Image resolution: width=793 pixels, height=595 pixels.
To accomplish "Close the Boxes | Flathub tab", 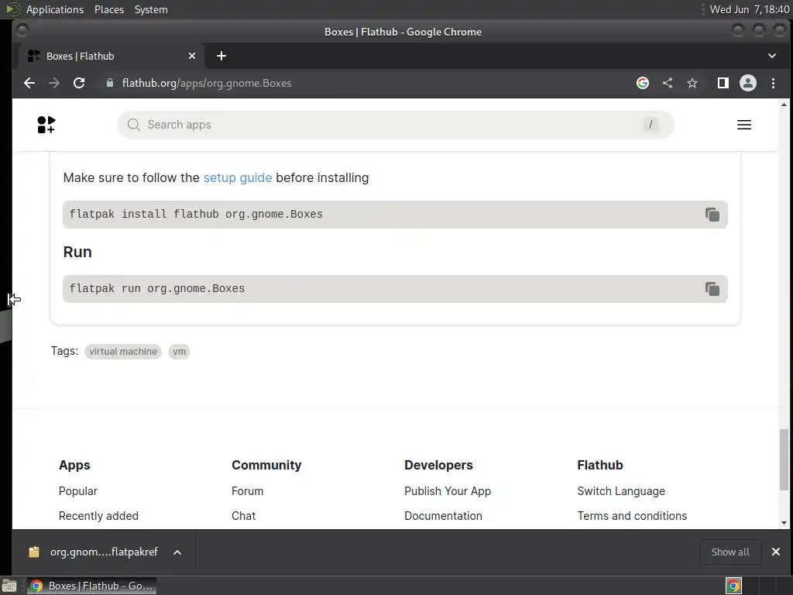I will pyautogui.click(x=192, y=56).
